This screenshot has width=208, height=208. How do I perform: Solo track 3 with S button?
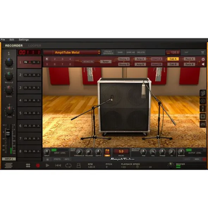coord(38,88)
